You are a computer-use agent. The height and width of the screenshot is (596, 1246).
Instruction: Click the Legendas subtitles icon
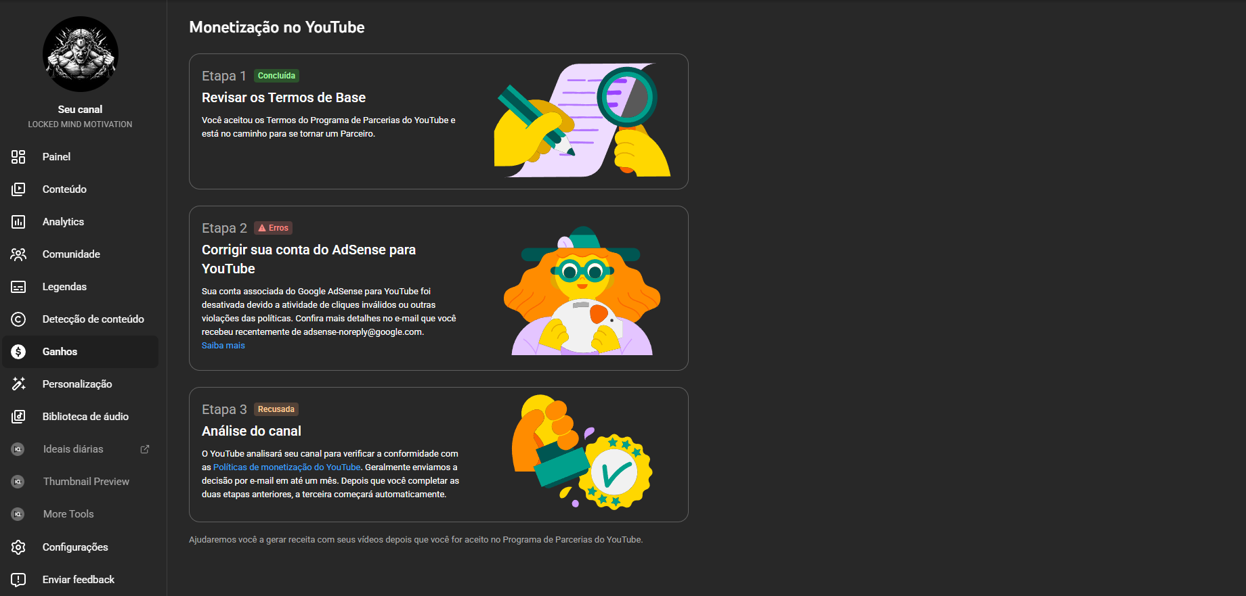[x=18, y=287]
